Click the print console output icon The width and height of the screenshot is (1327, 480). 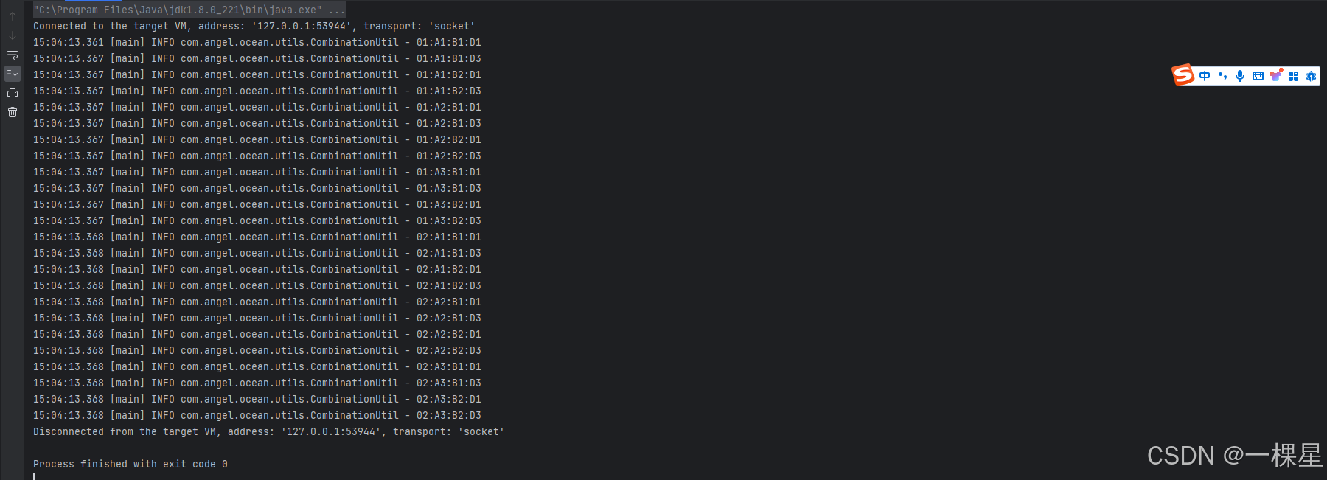(x=13, y=93)
